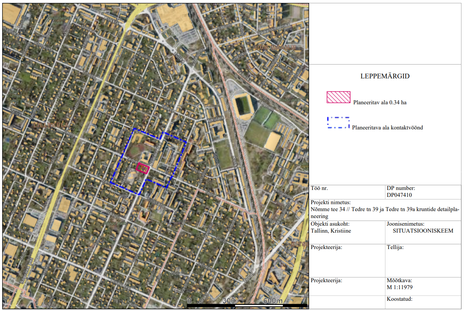Click the SITUATSIOONISKEEM drawing title
Image resolution: width=464 pixels, height=311 pixels.
click(423, 231)
